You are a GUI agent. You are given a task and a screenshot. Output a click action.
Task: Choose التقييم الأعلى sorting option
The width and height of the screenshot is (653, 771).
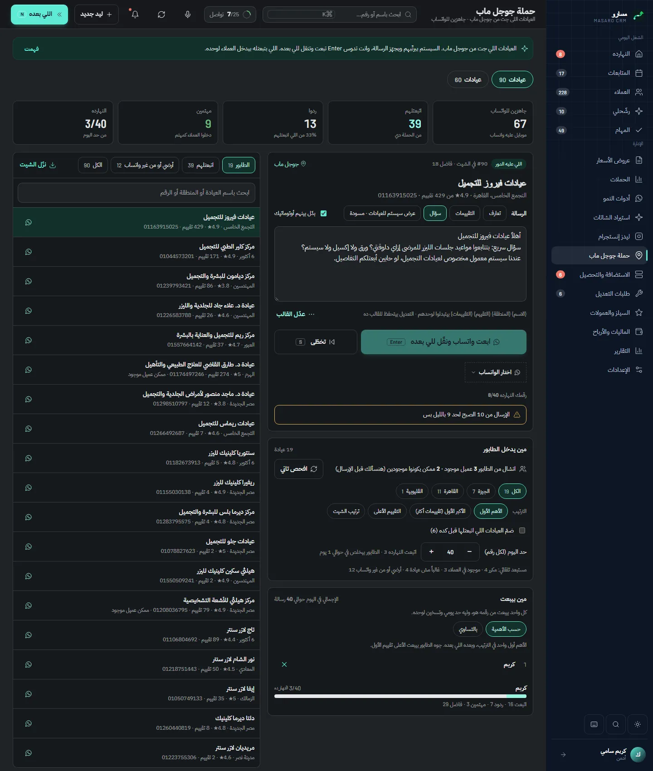tap(387, 511)
